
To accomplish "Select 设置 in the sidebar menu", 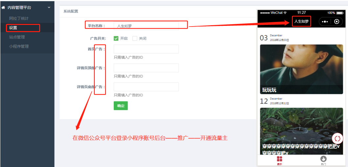I will [13, 28].
